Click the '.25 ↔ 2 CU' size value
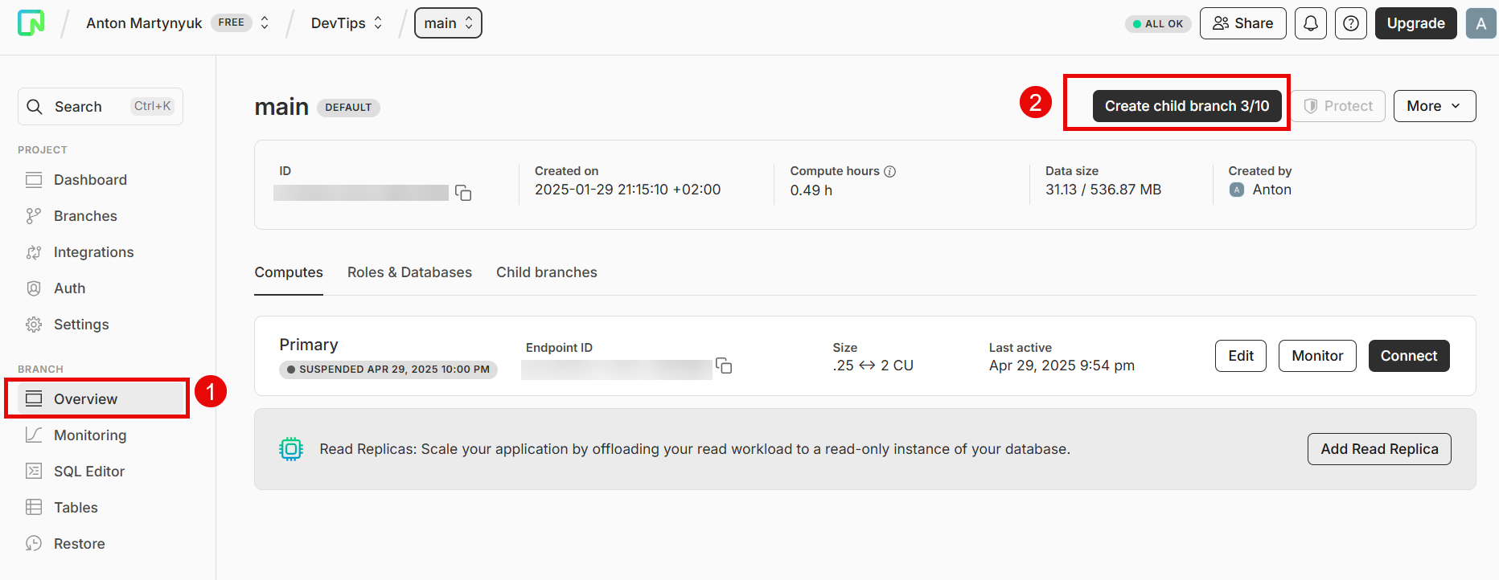The height and width of the screenshot is (580, 1499). (x=873, y=366)
